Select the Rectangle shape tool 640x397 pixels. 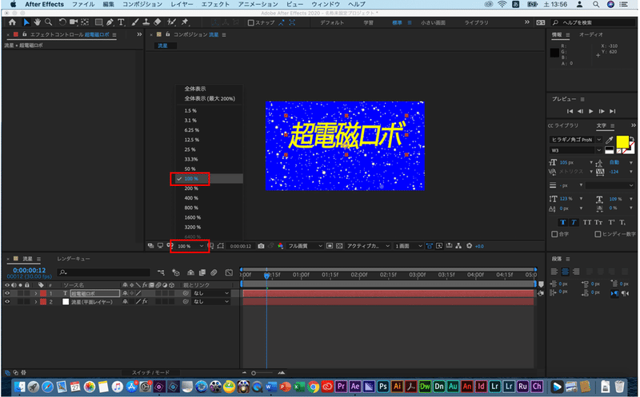[98, 22]
